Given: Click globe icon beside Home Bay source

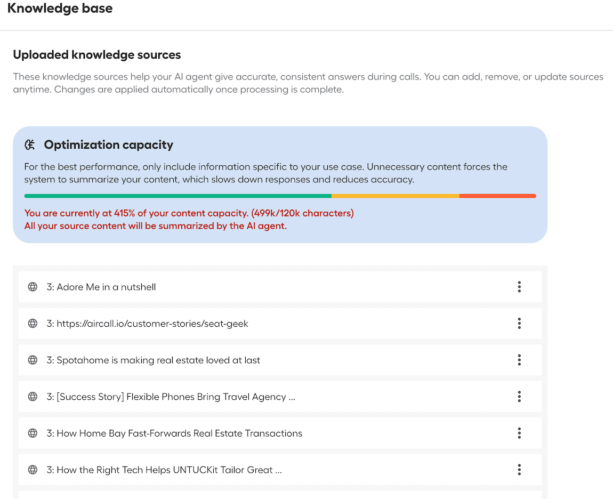Looking at the screenshot, I should [33, 433].
